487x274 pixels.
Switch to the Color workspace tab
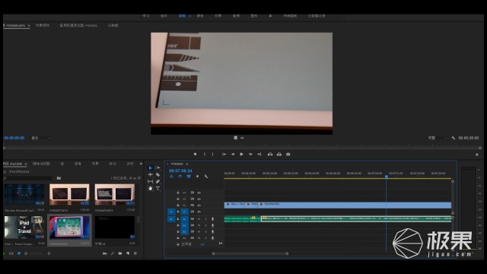tap(200, 16)
